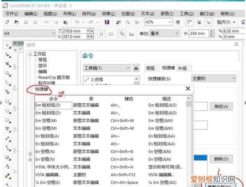Select PowerClip 图文框 tree item
This screenshot has height=187, width=246.
(x=54, y=77)
